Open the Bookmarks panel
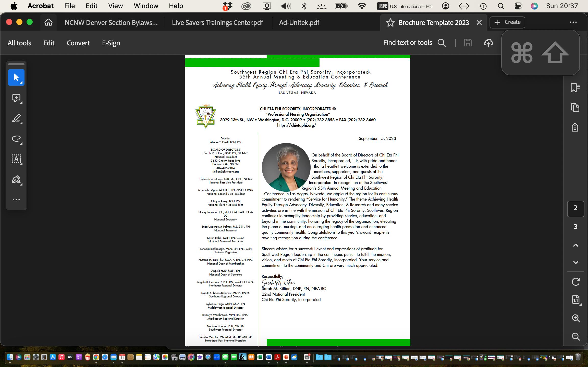This screenshot has height=367, width=588. (575, 88)
